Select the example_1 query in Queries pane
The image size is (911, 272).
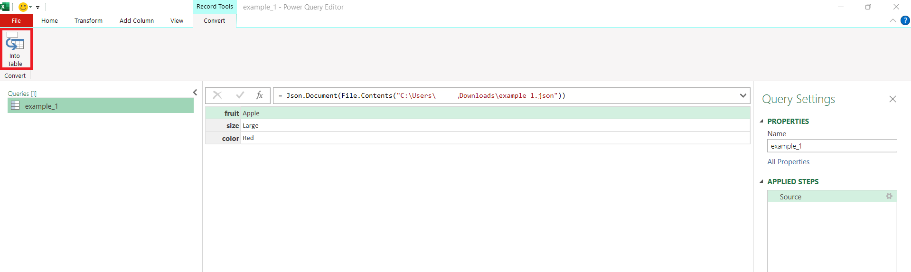click(101, 106)
